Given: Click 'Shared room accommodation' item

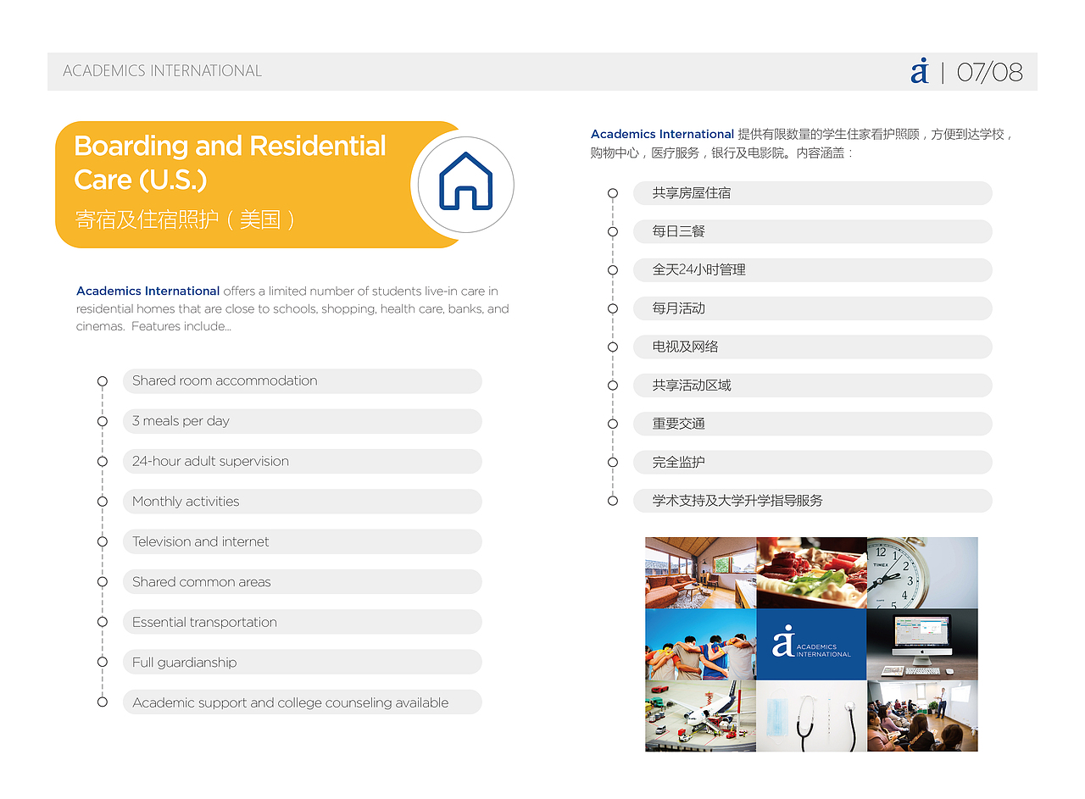Looking at the screenshot, I should coord(303,381).
